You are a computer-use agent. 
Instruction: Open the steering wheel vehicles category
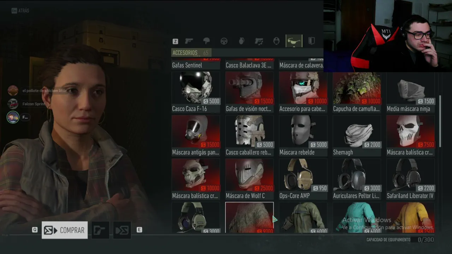point(224,41)
